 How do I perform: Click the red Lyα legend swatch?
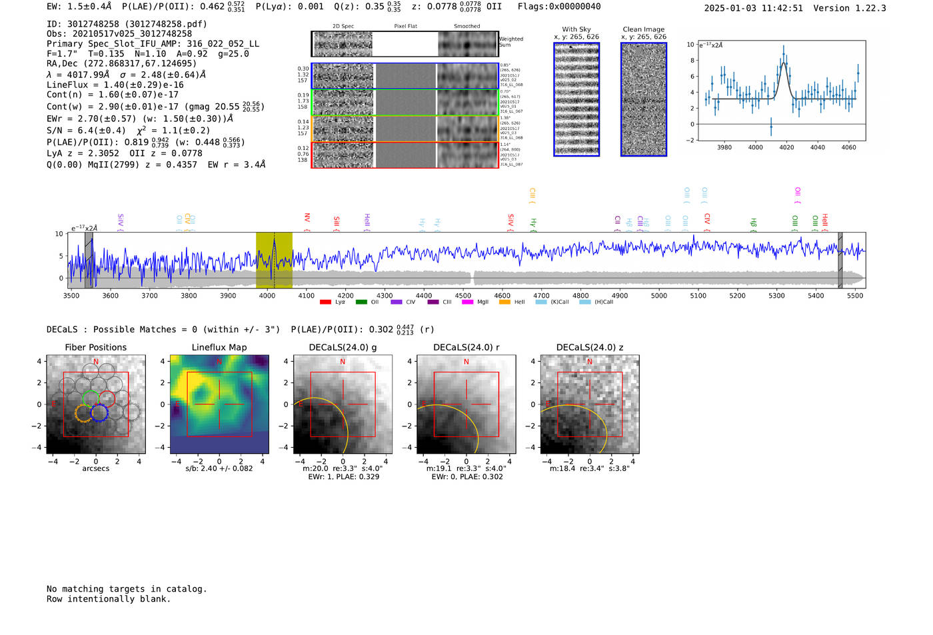click(325, 303)
